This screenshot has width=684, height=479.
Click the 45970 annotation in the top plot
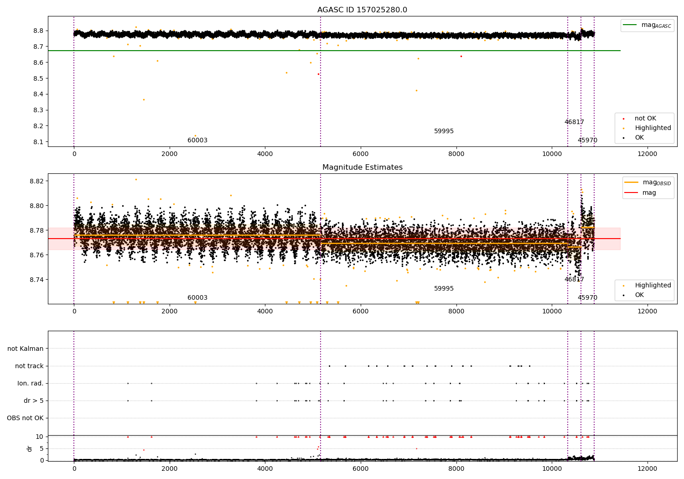pos(587,140)
